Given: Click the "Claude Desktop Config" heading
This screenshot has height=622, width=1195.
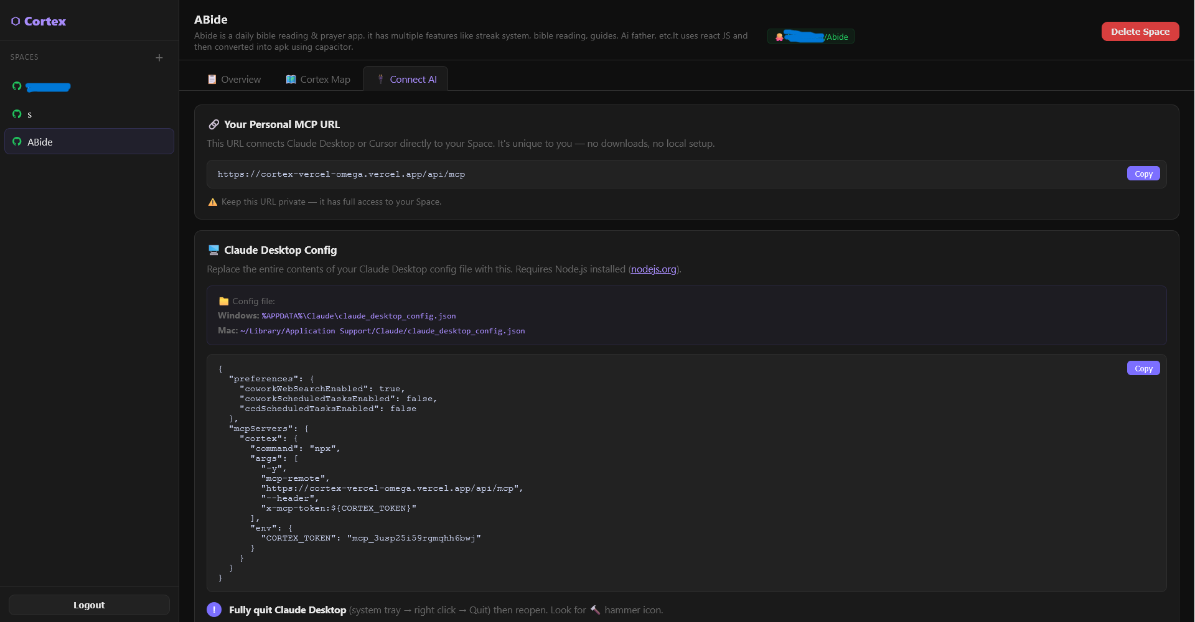Looking at the screenshot, I should (280, 250).
